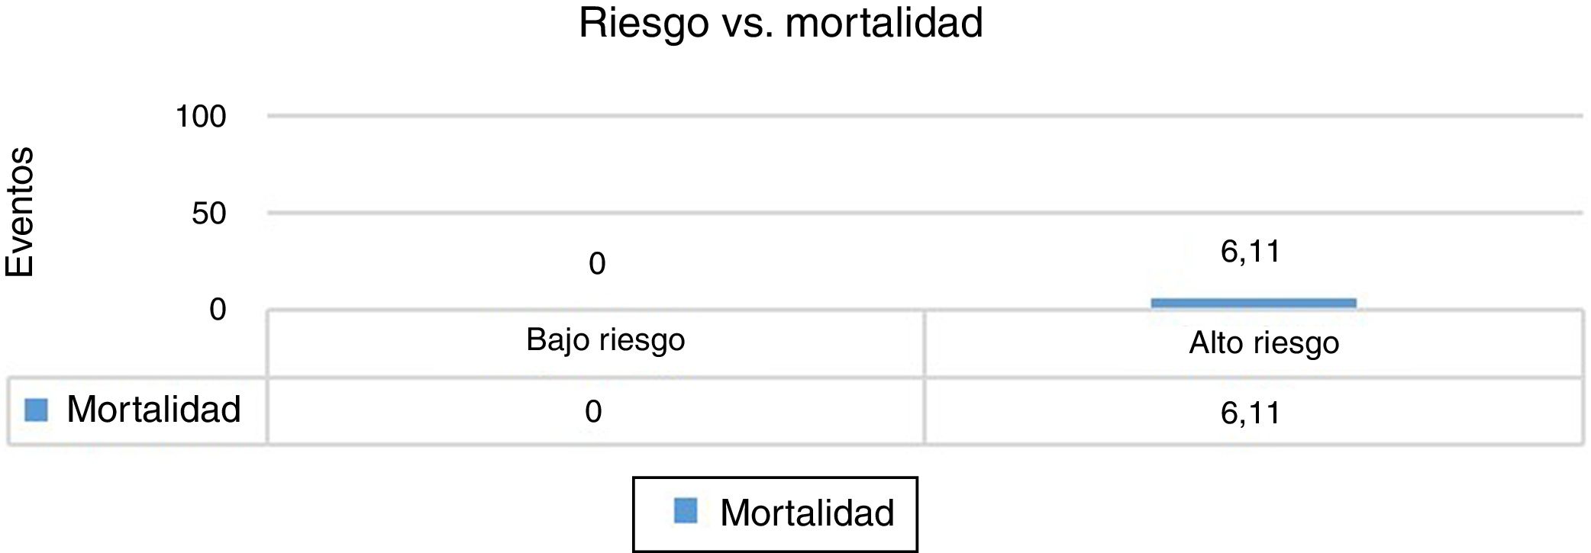
Task: Click the 0 tick on the vertical axis
Action: click(218, 310)
